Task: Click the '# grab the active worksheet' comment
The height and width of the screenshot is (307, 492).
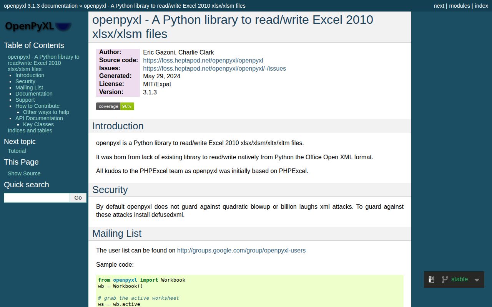Action: [138, 298]
